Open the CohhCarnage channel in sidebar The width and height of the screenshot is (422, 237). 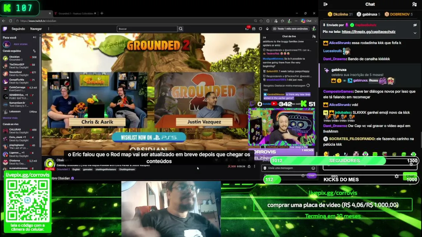click(20, 89)
